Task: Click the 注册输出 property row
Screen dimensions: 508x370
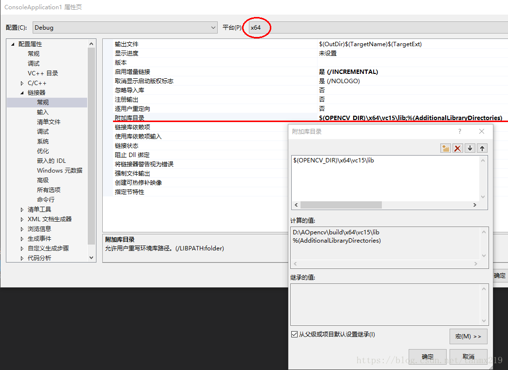Action: [305, 99]
